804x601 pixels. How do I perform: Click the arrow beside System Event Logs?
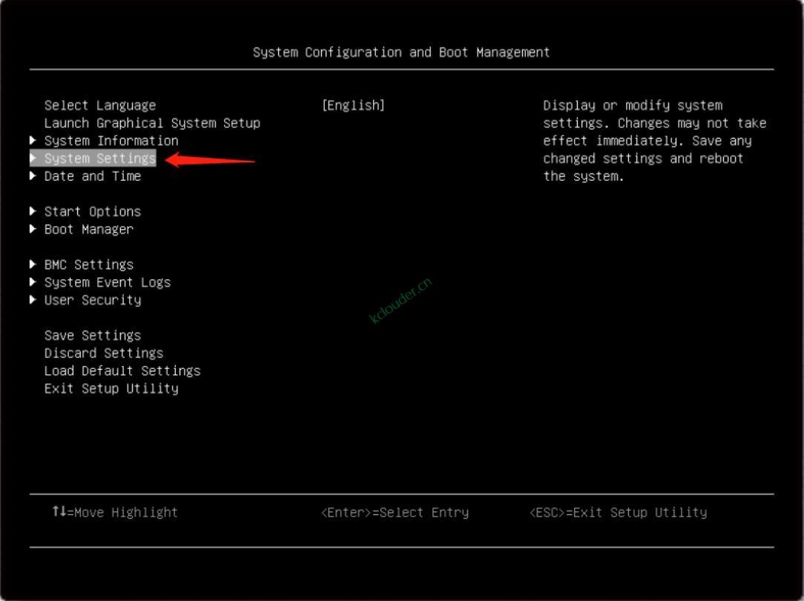pyautogui.click(x=33, y=282)
